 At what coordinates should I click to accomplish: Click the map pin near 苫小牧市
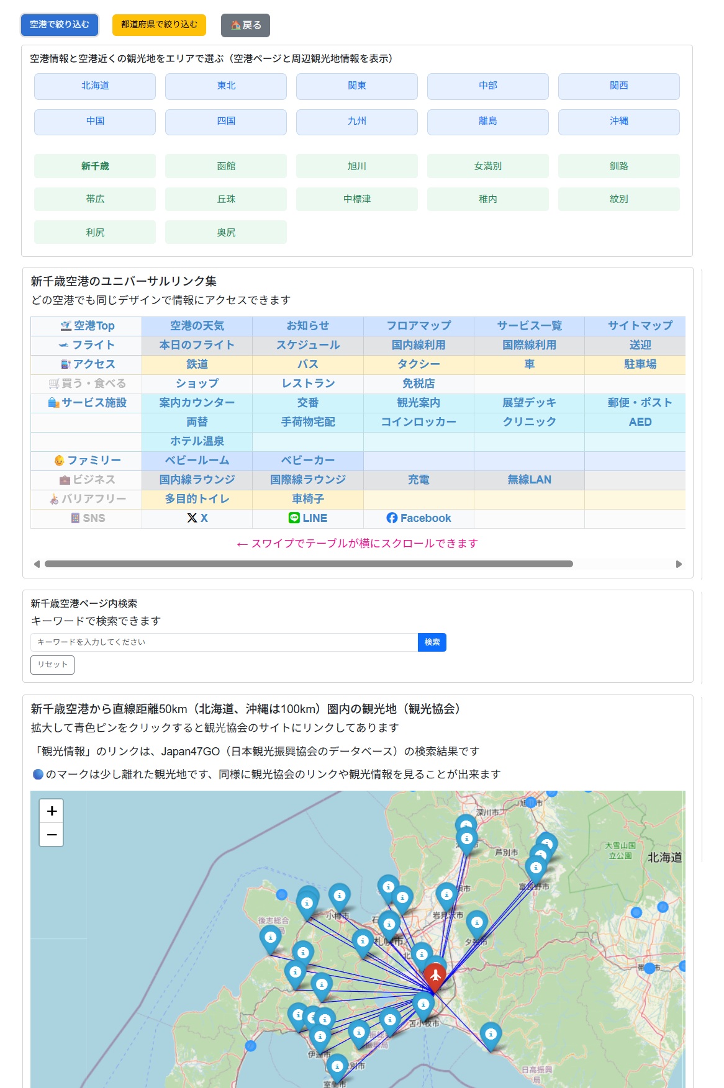(423, 1006)
